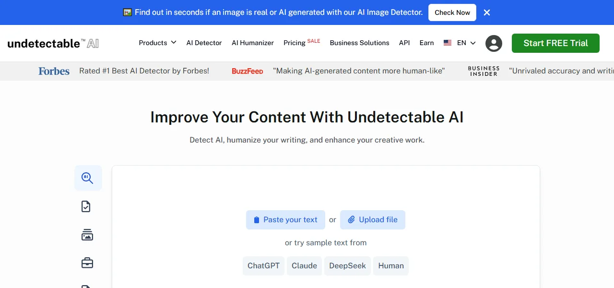Open AI Detector in the navigation
This screenshot has width=614, height=288.
coord(204,43)
